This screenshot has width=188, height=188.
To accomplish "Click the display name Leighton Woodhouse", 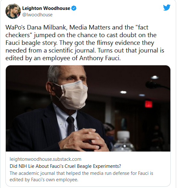I will 46,8.
